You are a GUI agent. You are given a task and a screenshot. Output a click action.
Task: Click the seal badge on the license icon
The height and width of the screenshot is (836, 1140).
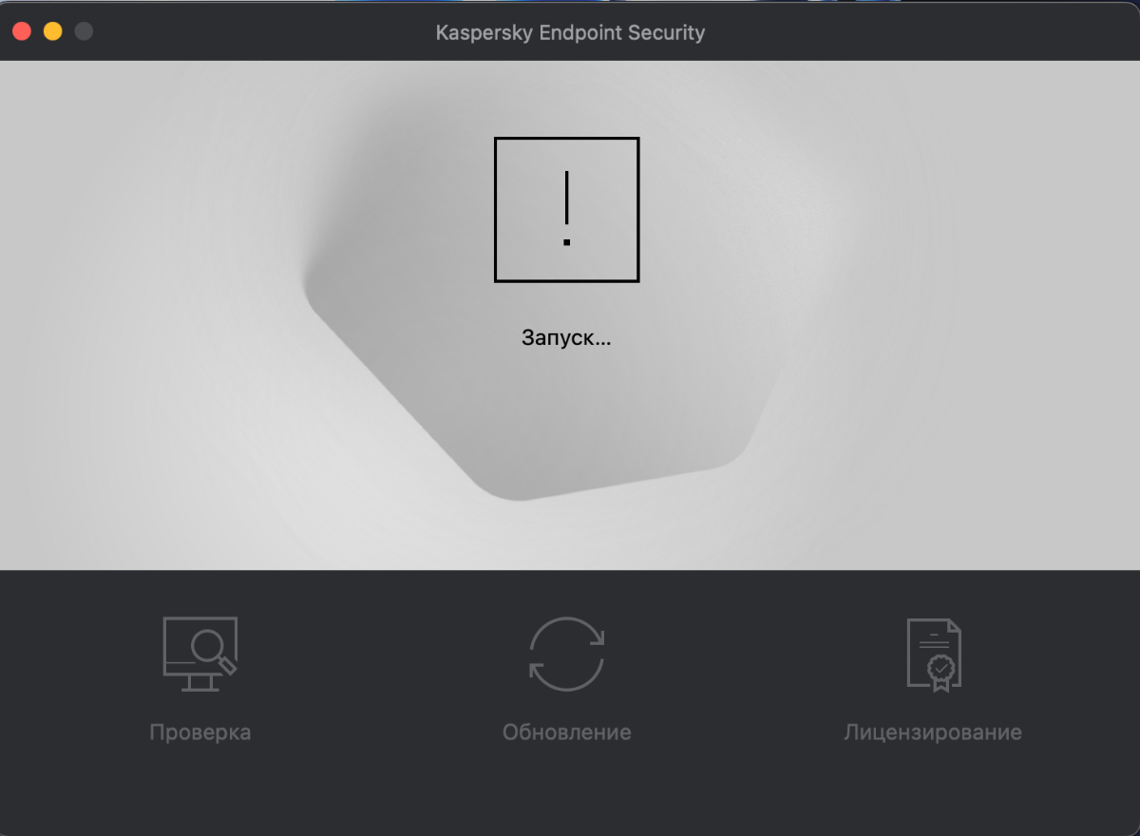tap(941, 671)
